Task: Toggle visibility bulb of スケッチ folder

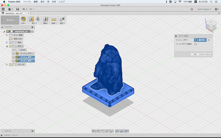Action: [10, 64]
